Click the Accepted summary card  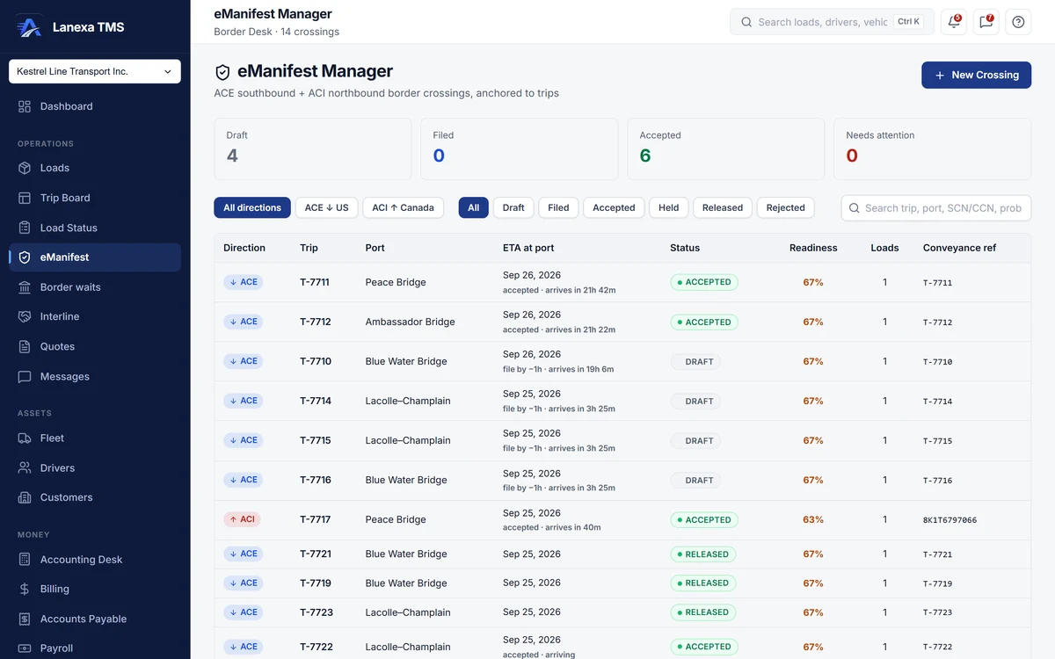[x=726, y=149]
